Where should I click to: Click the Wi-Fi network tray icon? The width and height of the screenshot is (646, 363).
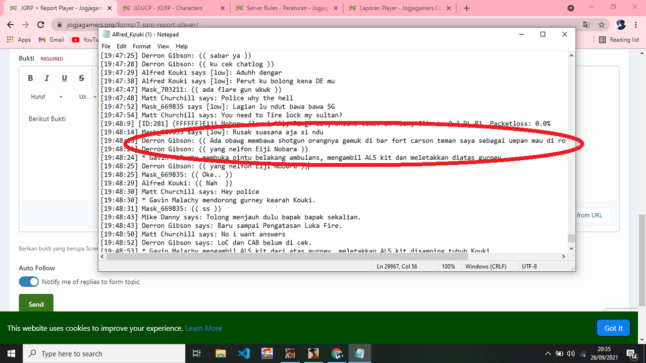pyautogui.click(x=583, y=353)
